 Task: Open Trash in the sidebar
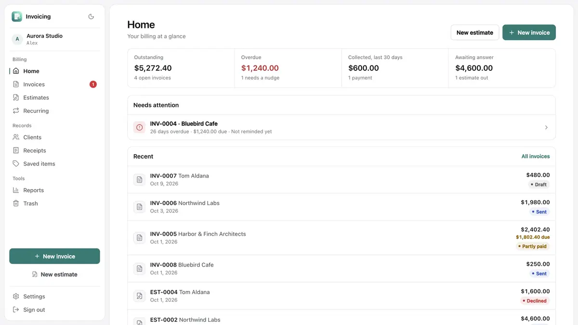54,203
